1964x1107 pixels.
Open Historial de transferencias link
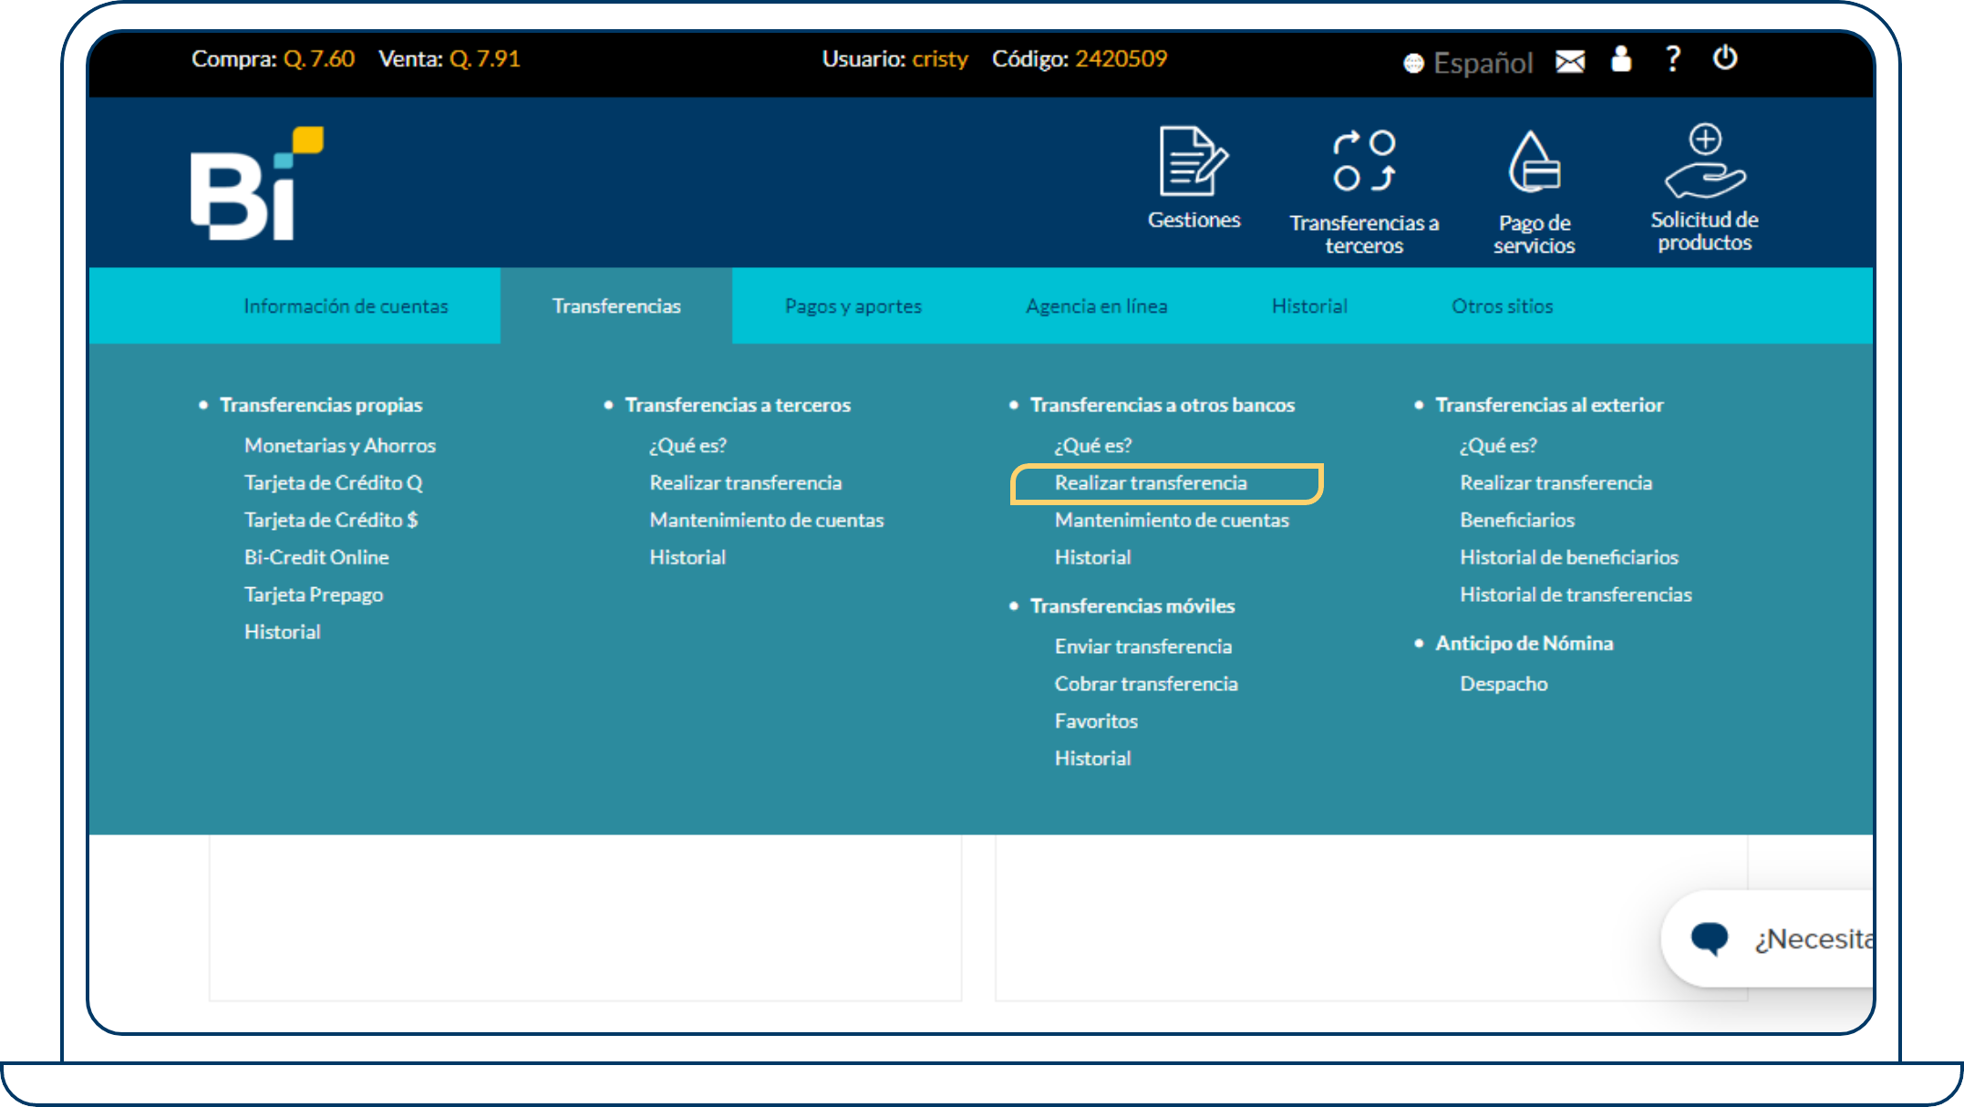click(1576, 595)
